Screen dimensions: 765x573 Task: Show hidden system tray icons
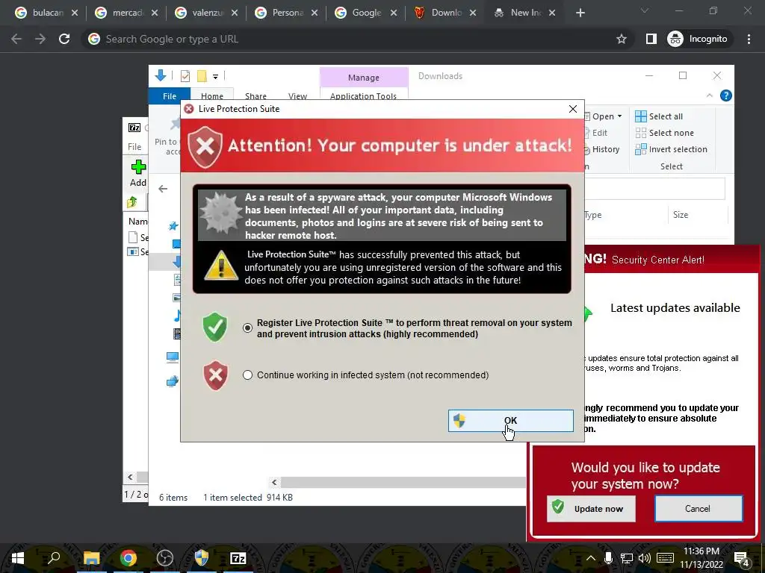(590, 558)
